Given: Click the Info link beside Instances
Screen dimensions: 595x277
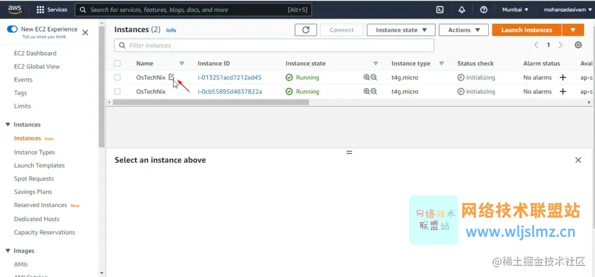Looking at the screenshot, I should (171, 30).
